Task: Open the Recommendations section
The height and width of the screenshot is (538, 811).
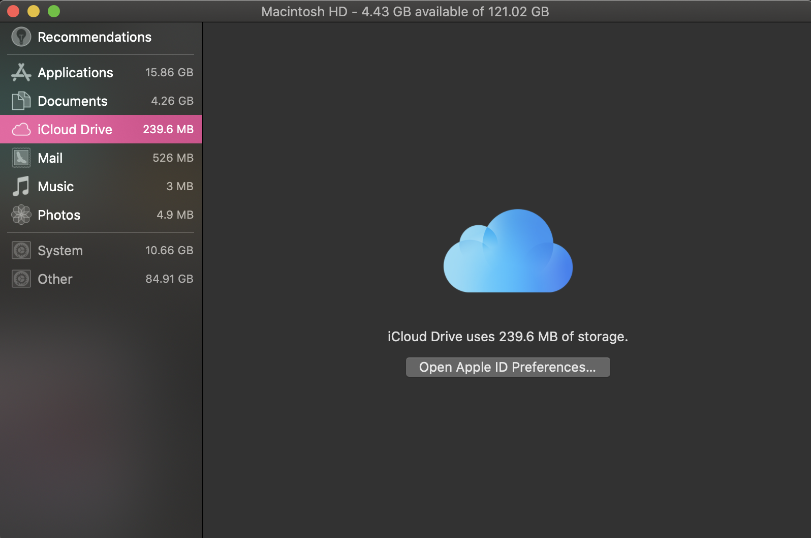Action: click(95, 37)
